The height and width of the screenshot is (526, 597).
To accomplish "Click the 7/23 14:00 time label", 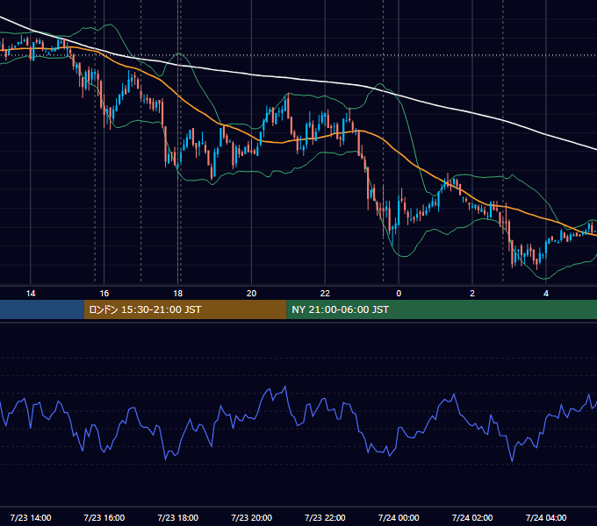I will coord(31,517).
